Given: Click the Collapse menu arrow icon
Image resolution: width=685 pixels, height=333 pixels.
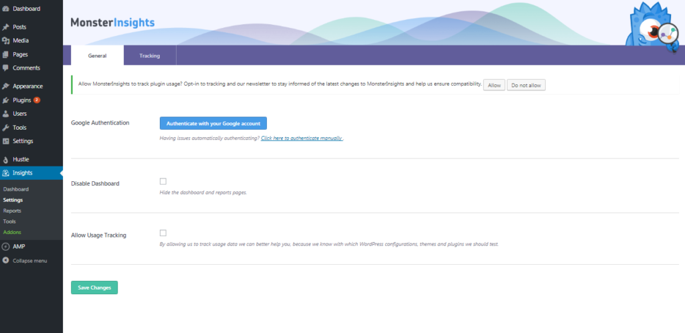Looking at the screenshot, I should pos(5,261).
